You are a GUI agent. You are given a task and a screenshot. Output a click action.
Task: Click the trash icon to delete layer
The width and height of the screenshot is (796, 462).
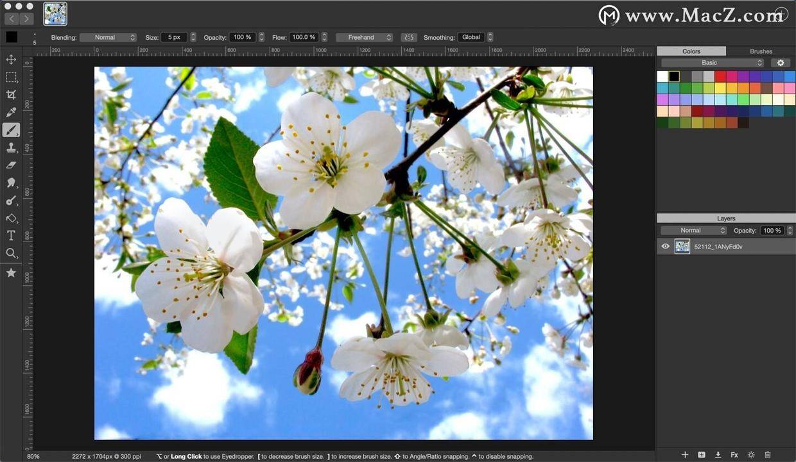(767, 454)
